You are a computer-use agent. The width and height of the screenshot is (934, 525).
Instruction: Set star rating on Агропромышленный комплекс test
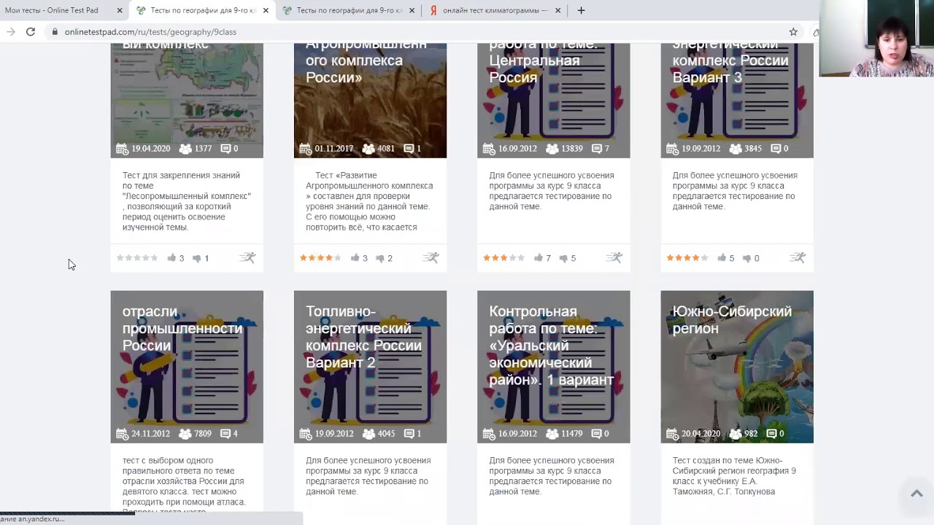pyautogui.click(x=320, y=258)
